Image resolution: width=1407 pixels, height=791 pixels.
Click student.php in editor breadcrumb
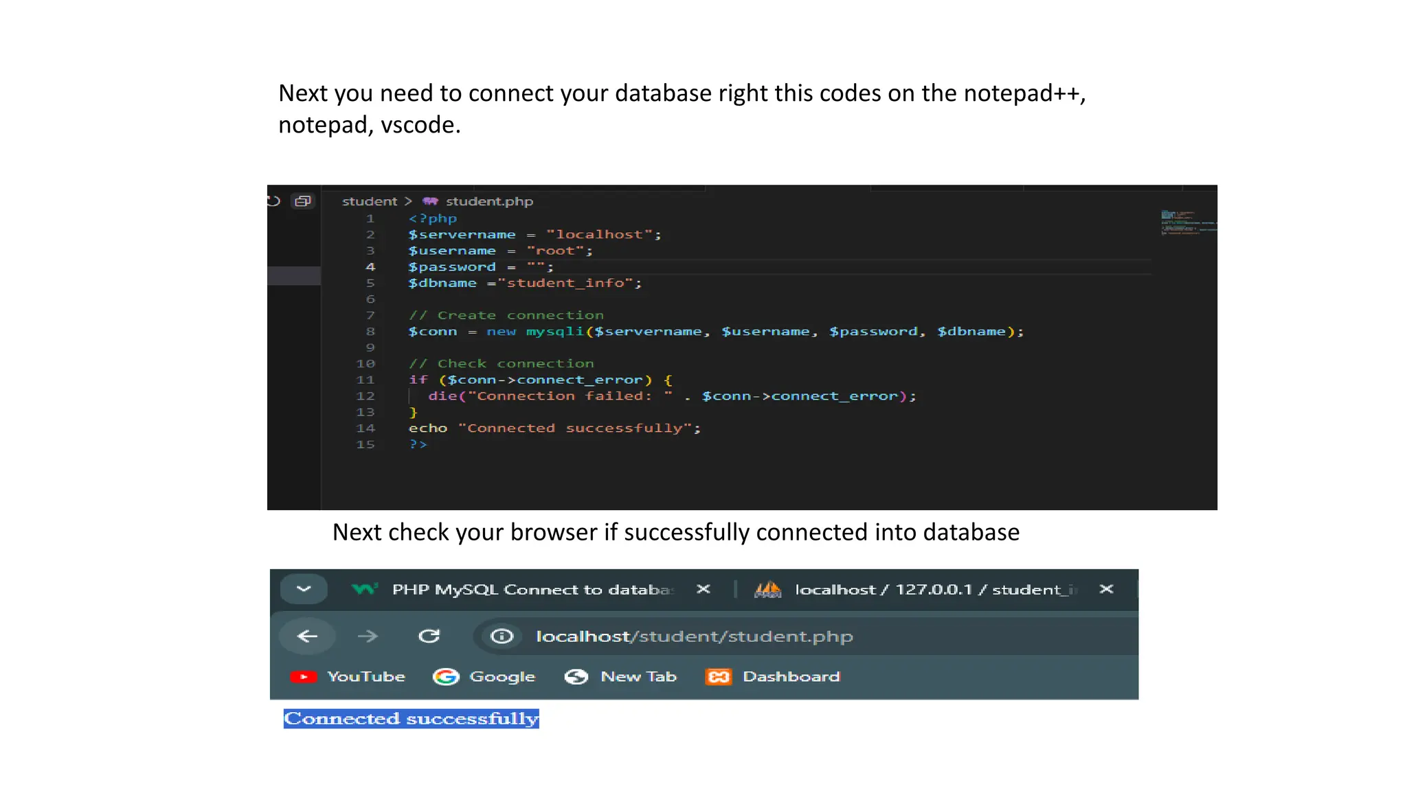coord(488,201)
